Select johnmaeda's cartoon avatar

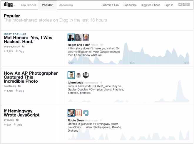point(71,75)
